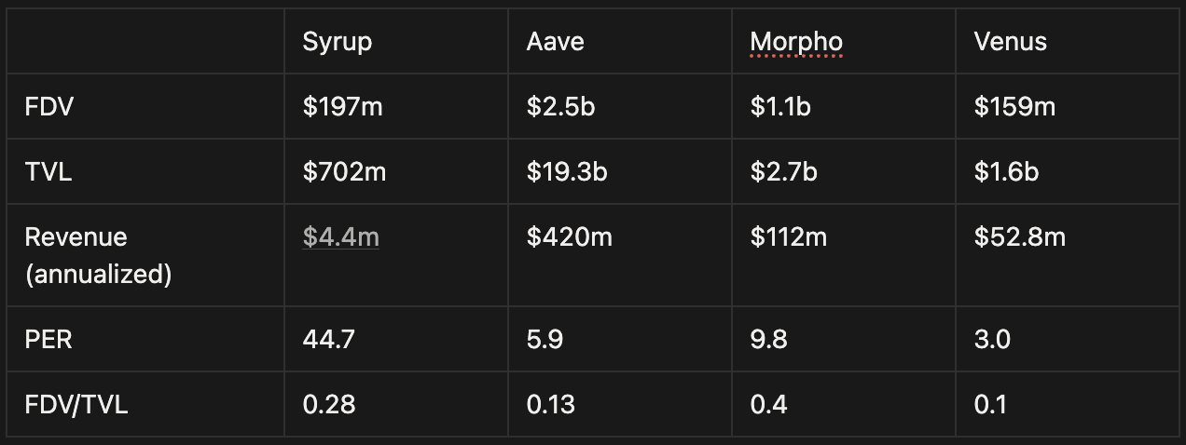Select Syrup's $197m FDV cell
This screenshot has width=1186, height=445.
(396, 107)
